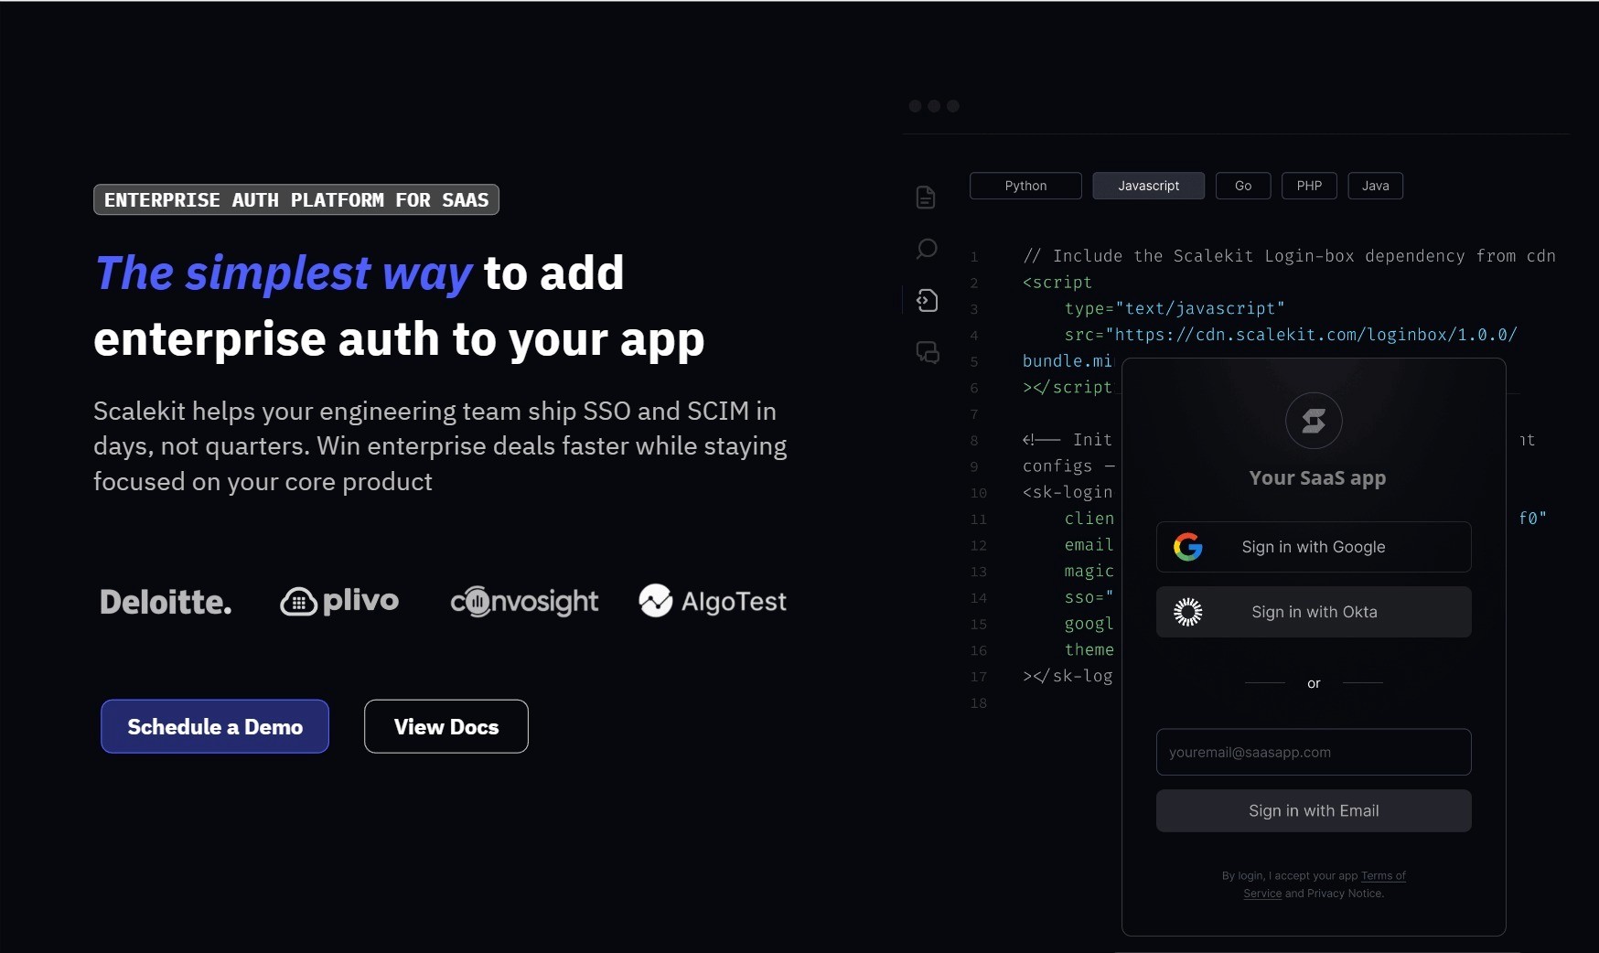Open the chat bubbles sidebar icon
Image resolution: width=1599 pixels, height=953 pixels.
(928, 352)
